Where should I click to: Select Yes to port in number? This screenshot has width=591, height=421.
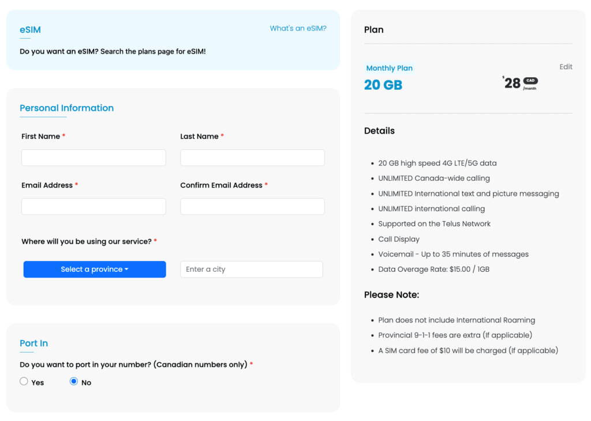[x=24, y=381]
